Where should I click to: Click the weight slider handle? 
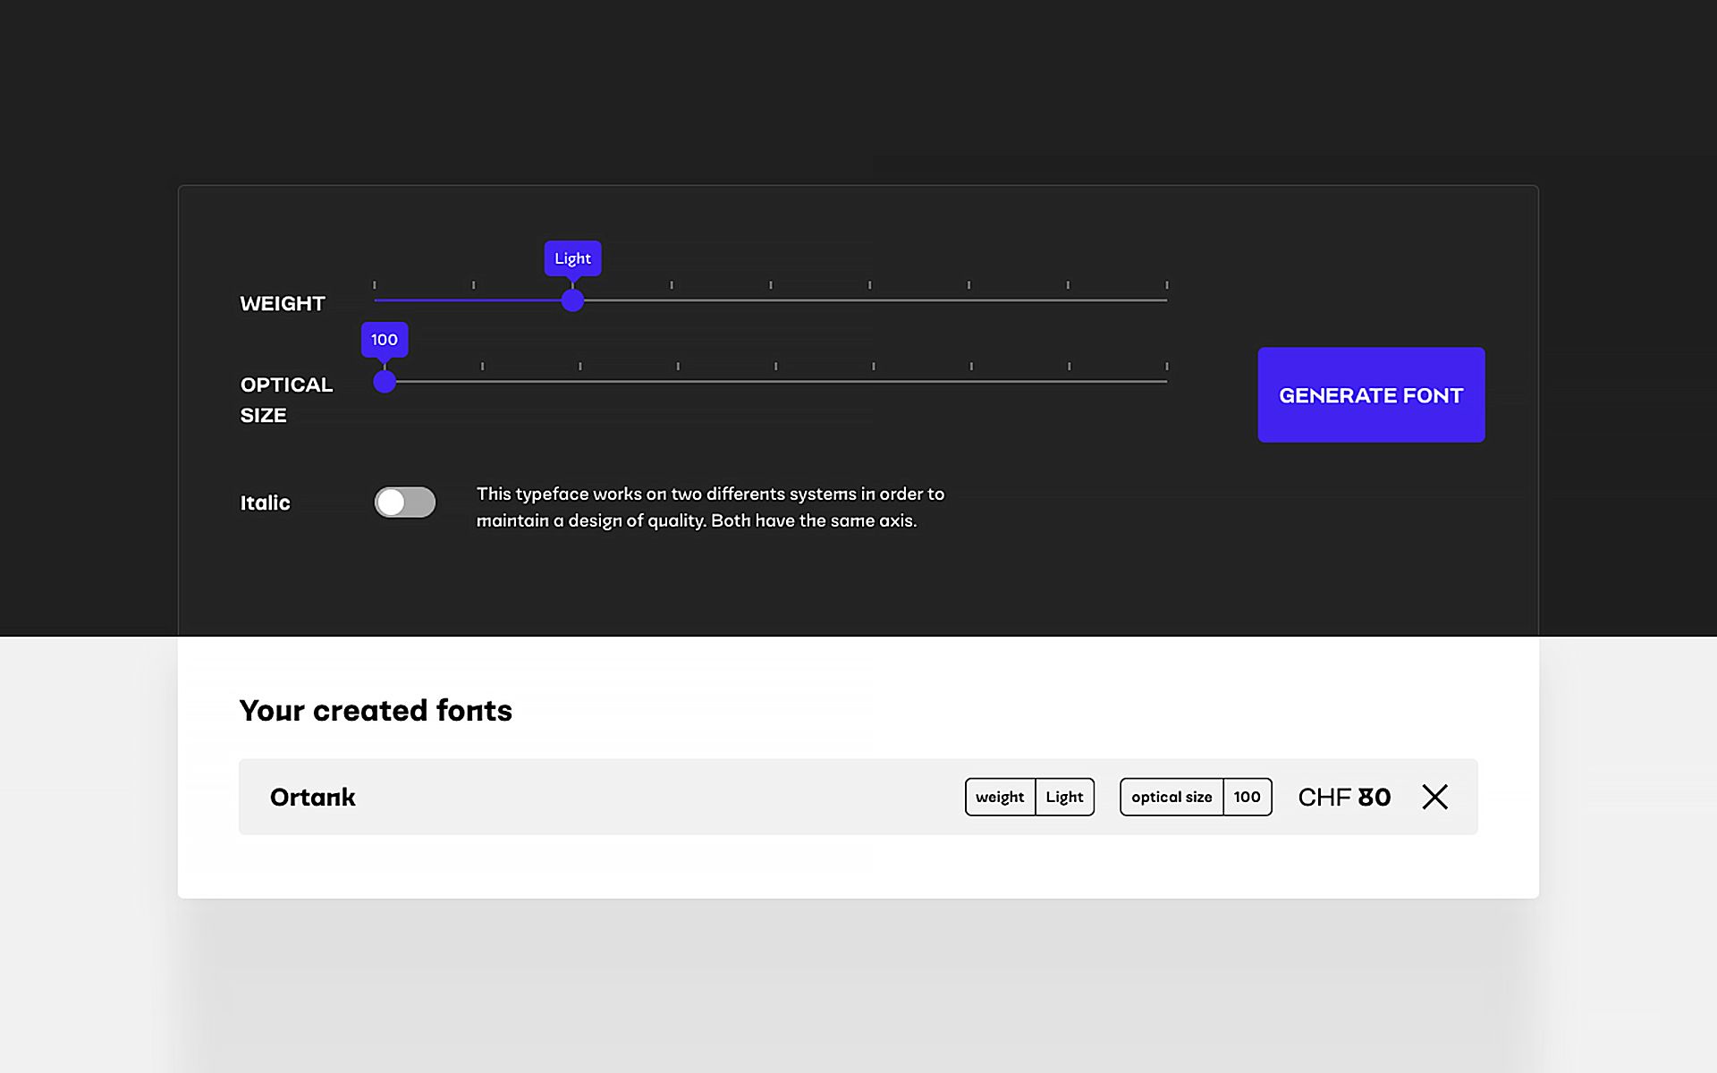pyautogui.click(x=572, y=300)
